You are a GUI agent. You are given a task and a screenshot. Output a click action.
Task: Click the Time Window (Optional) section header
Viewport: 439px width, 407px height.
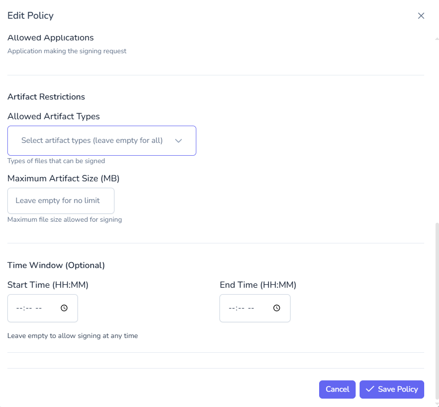pos(56,265)
